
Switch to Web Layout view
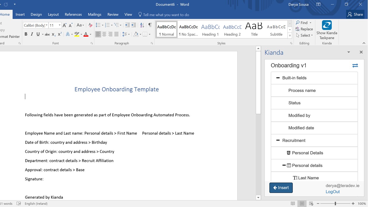[x=311, y=203]
